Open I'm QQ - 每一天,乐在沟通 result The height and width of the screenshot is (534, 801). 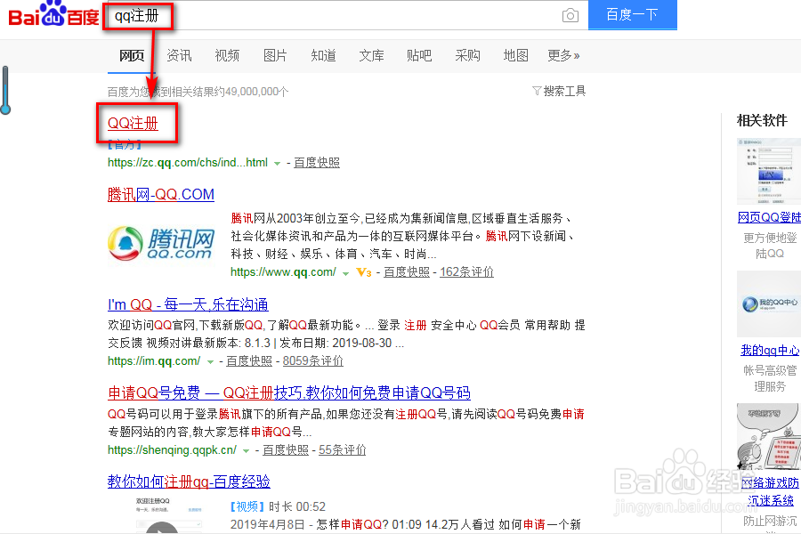188,304
